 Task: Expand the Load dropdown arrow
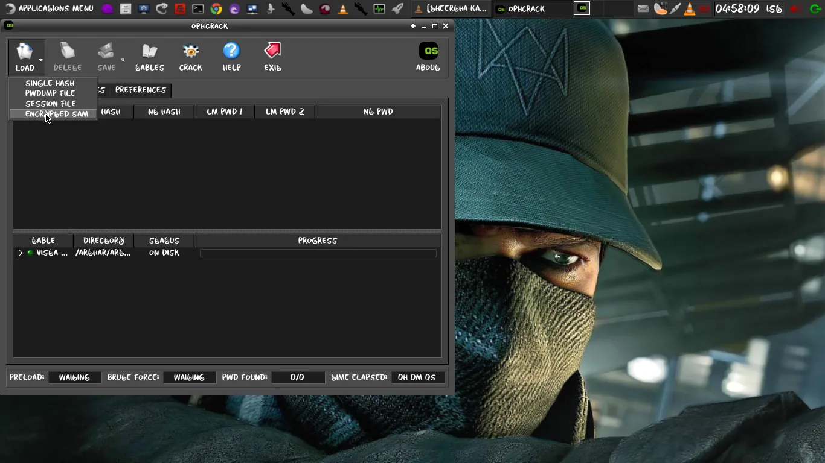[41, 60]
